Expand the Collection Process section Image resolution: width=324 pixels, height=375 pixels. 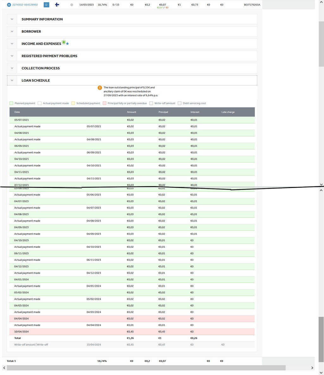132,68
